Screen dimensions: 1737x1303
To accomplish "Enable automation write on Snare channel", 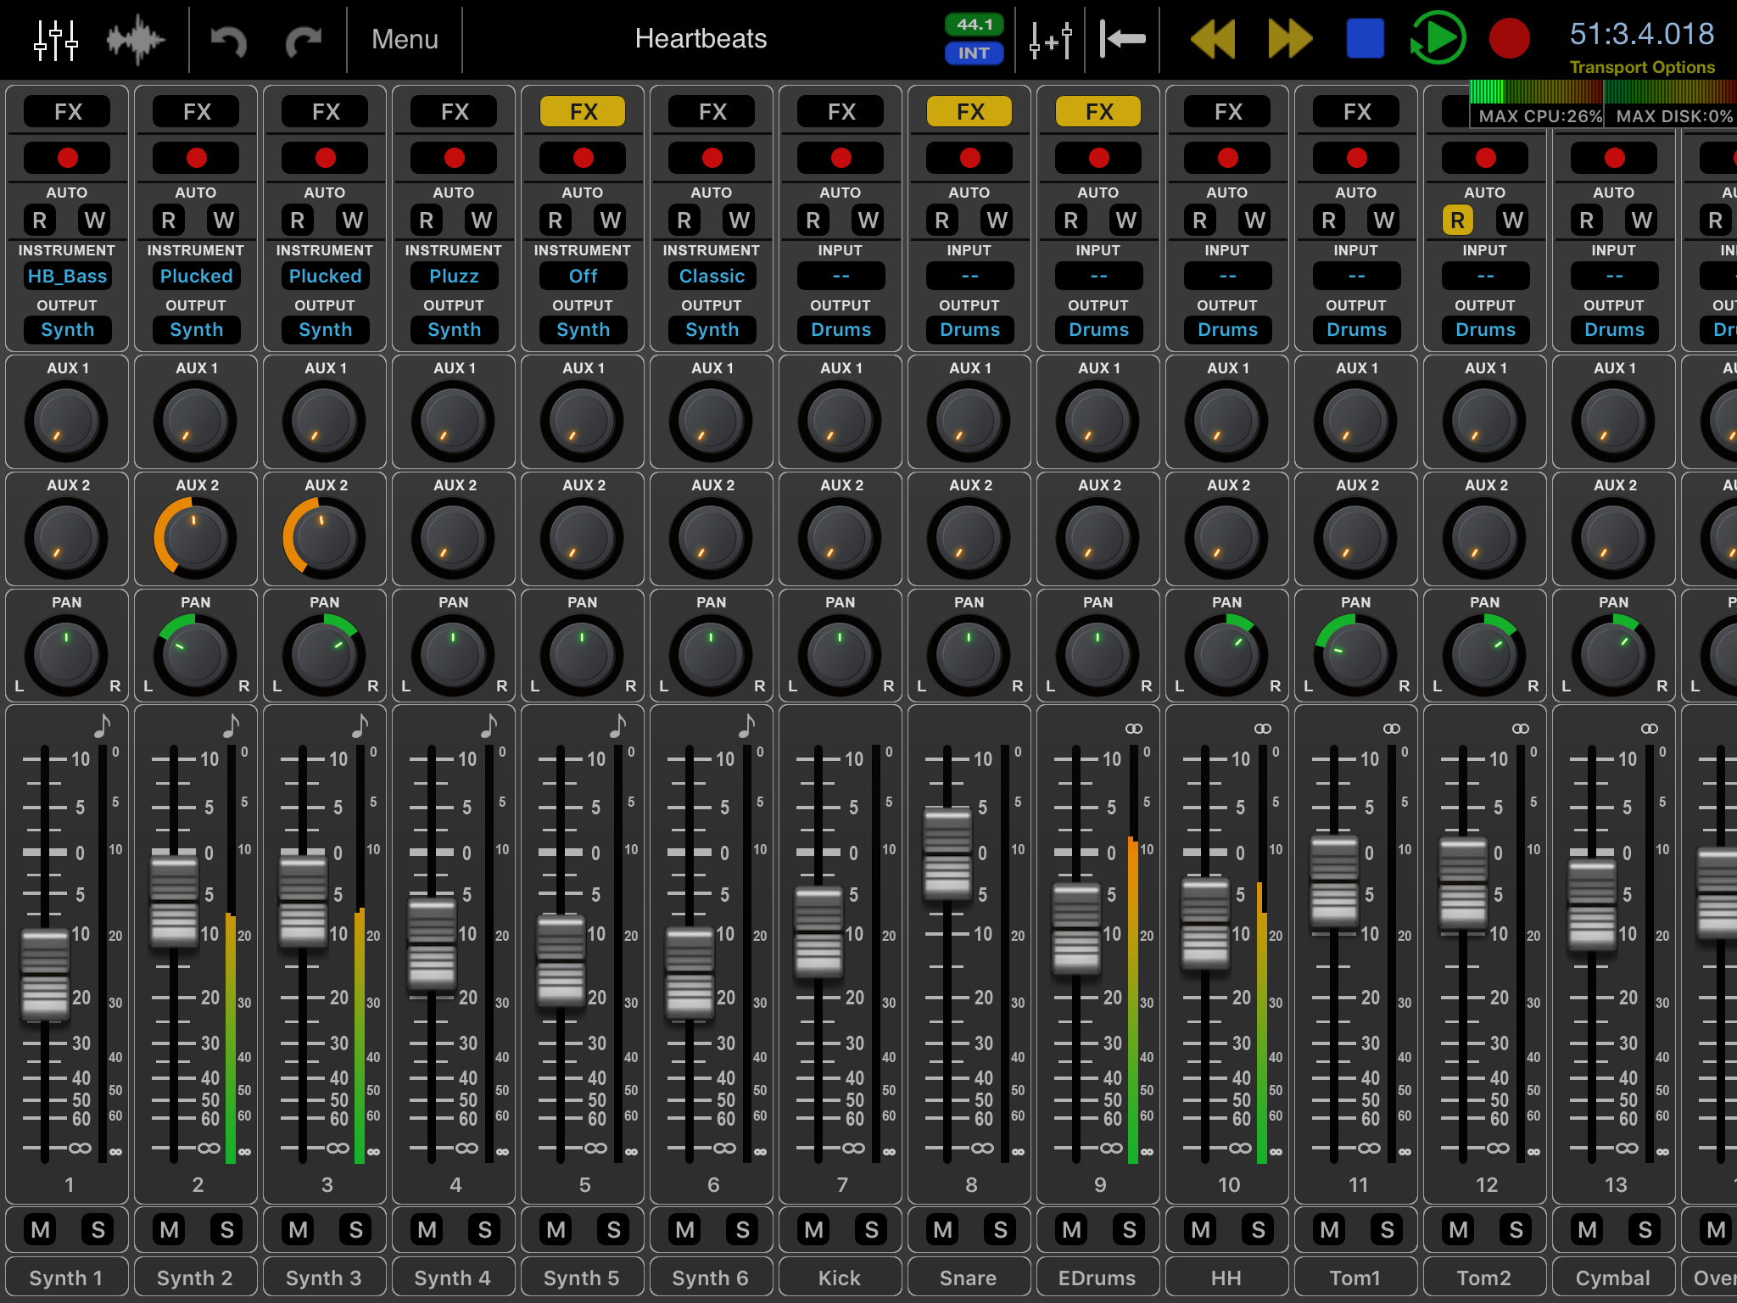I will (997, 221).
